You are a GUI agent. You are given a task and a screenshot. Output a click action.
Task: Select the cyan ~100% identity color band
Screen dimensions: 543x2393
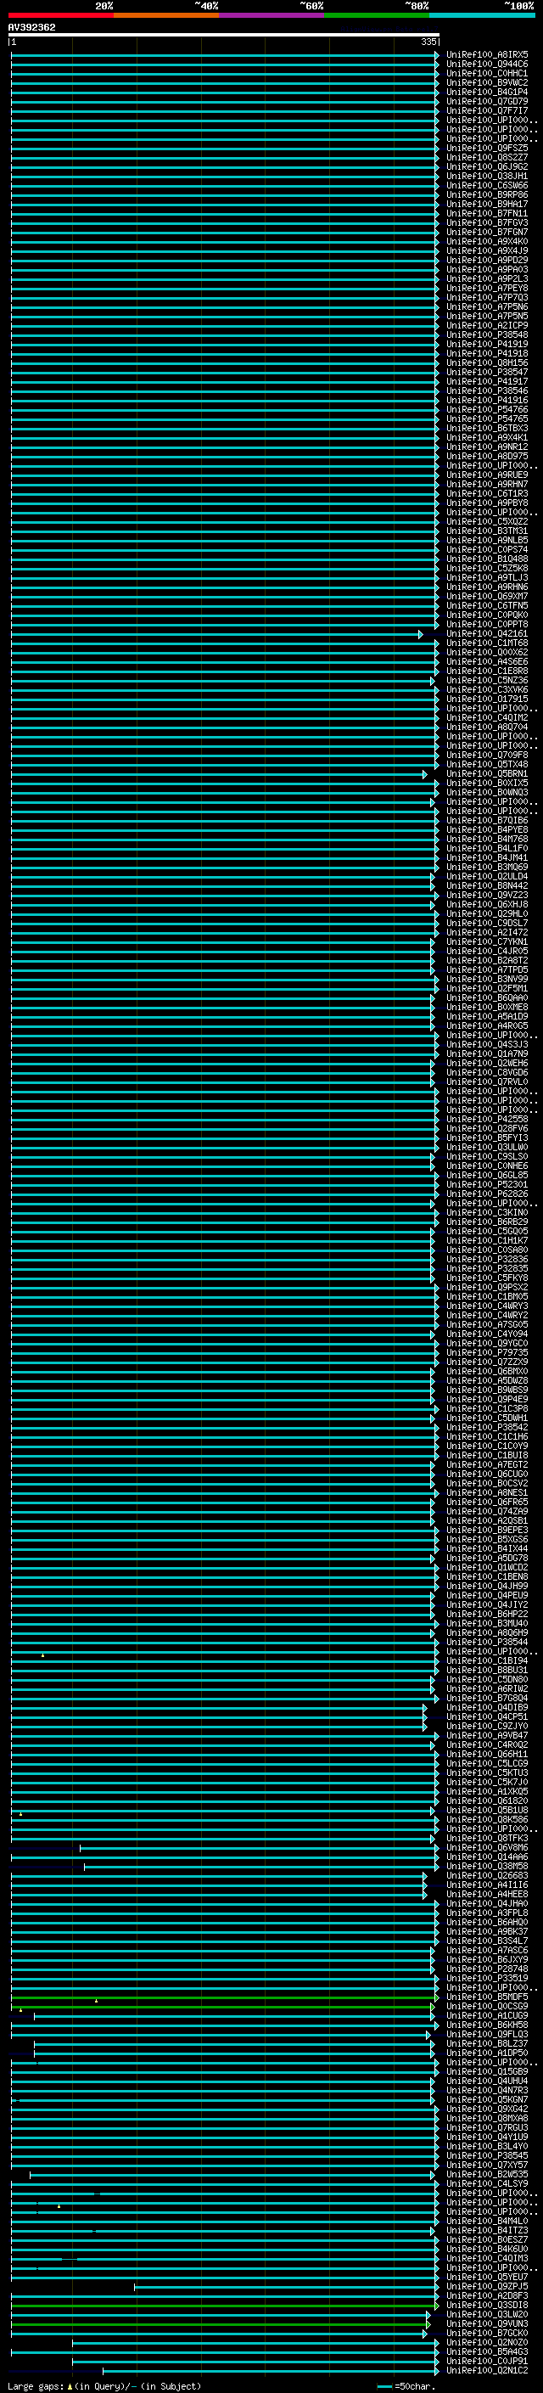click(x=483, y=15)
